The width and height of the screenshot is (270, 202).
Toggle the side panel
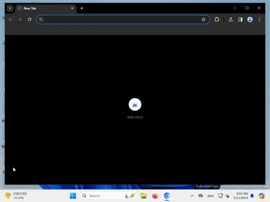tap(240, 19)
